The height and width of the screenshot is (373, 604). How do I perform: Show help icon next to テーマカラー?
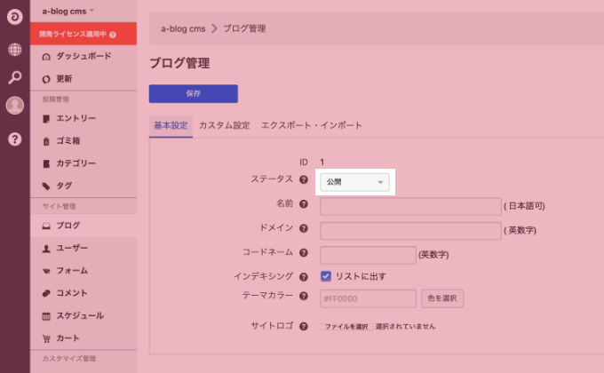tap(304, 296)
